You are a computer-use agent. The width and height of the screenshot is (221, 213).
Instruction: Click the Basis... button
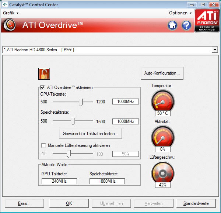click(24, 203)
